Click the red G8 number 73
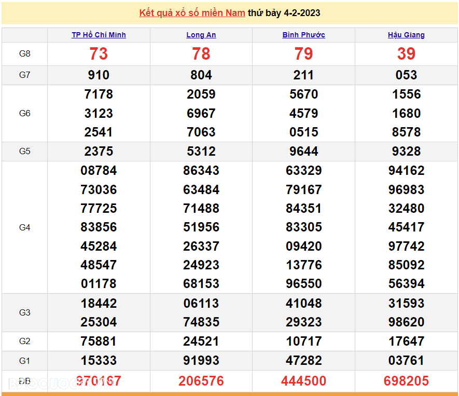 (99, 54)
